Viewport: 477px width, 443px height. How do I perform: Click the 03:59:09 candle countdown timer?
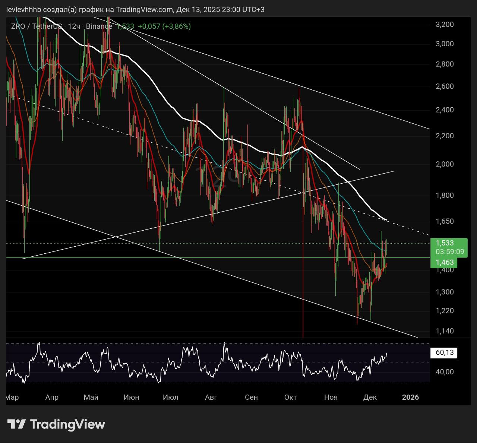pyautogui.click(x=450, y=252)
